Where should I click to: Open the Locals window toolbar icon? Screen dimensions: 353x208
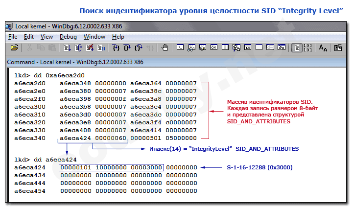203,47
